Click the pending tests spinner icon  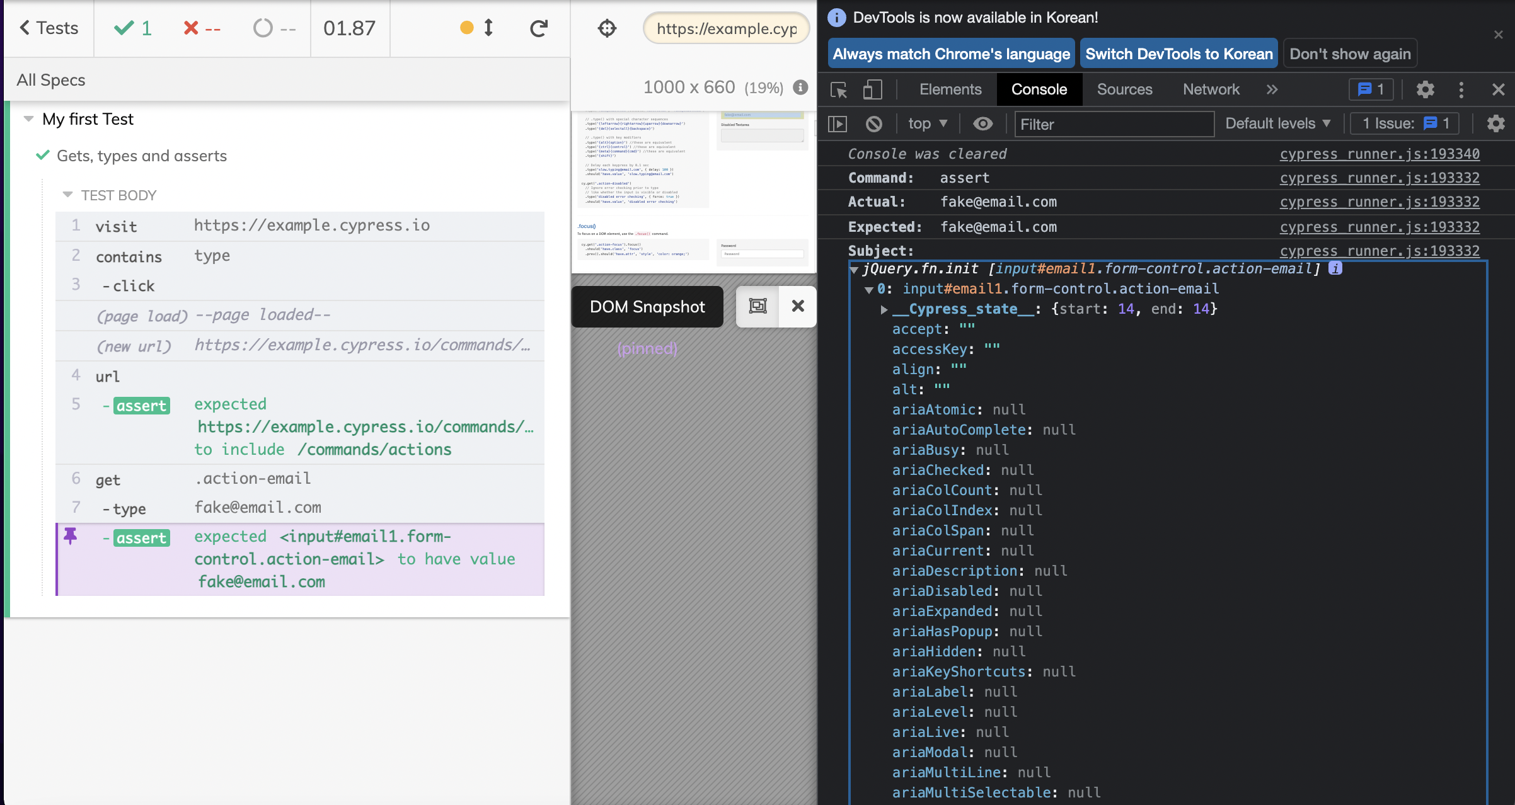coord(263,28)
